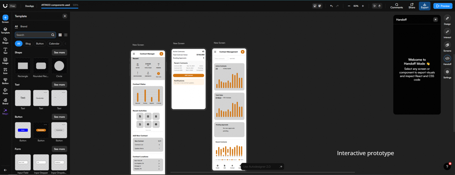Open the Icon library tool
The image size is (455, 175).
click(x=5, y=71)
